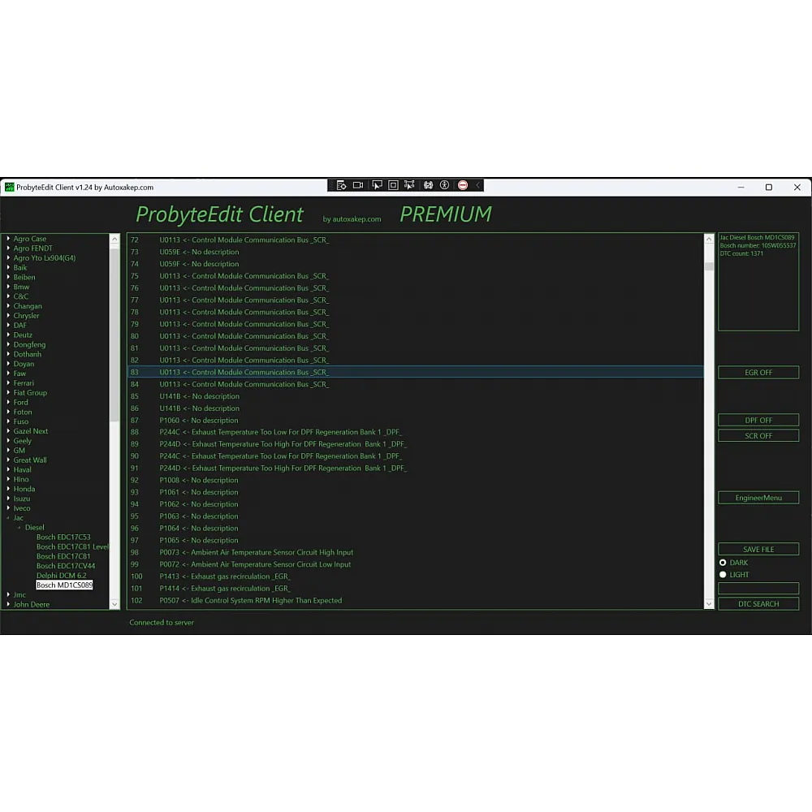The width and height of the screenshot is (812, 812).
Task: Expand the Ferrari brand node
Action: tap(8, 383)
